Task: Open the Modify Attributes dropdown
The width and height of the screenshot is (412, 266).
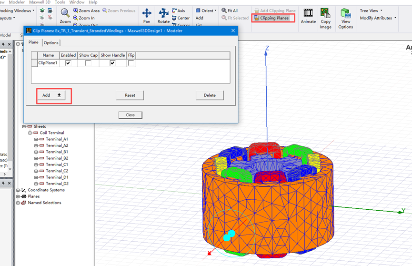Action: (378, 18)
